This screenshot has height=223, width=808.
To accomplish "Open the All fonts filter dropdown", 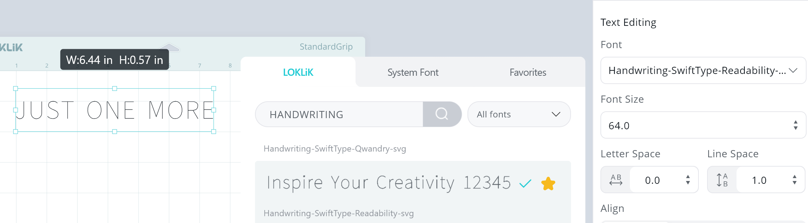I will click(x=519, y=114).
